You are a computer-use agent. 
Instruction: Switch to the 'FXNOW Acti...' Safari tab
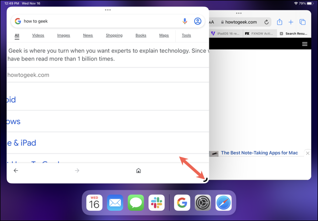point(260,33)
